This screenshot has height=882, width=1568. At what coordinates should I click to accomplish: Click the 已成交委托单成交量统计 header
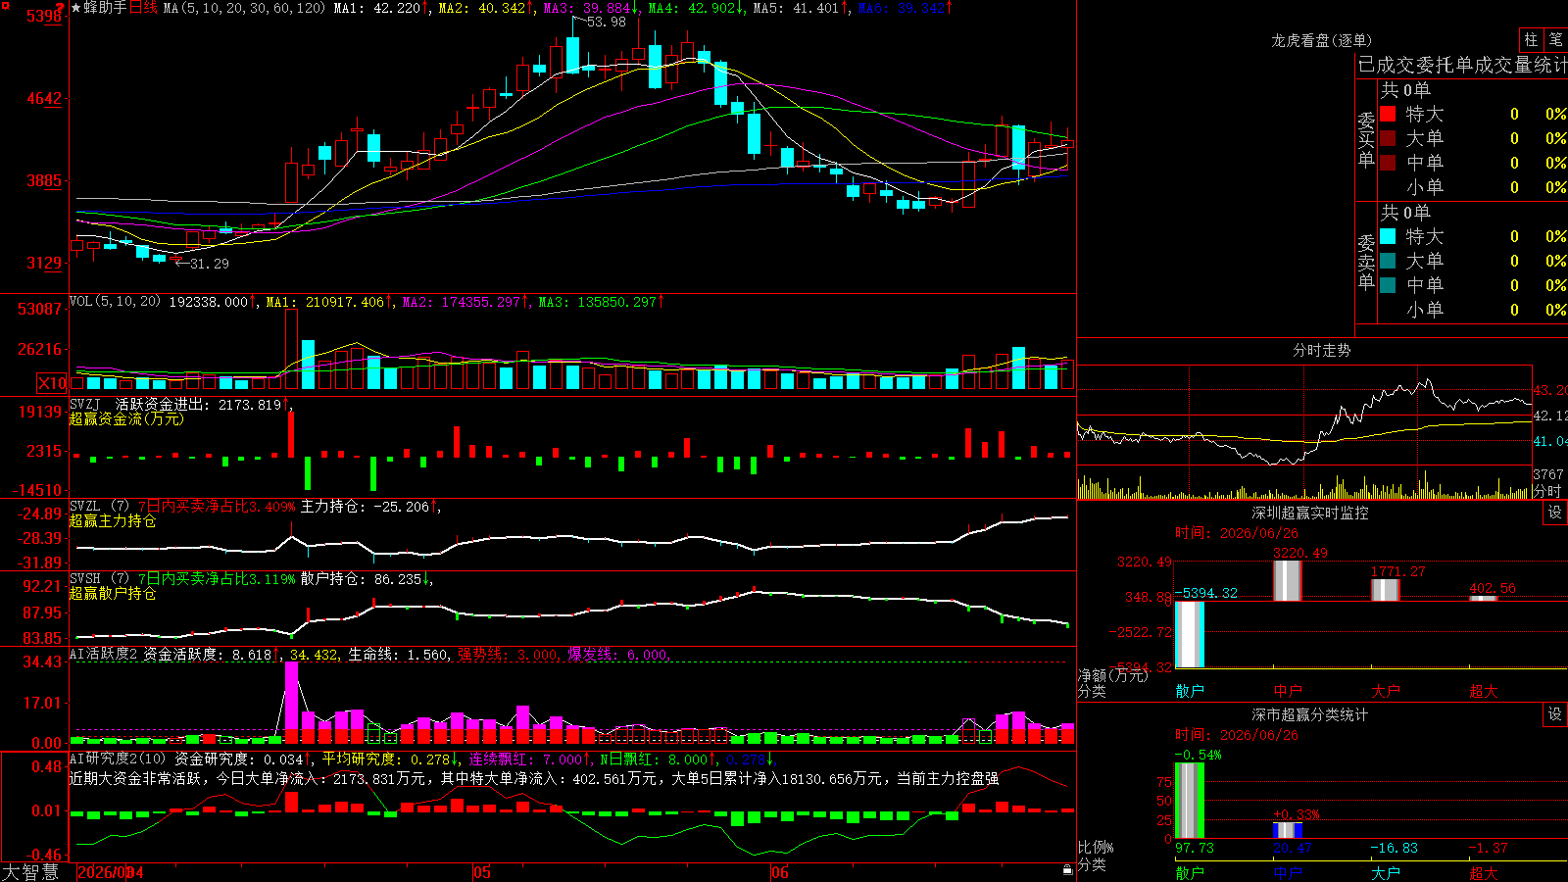coord(1462,65)
